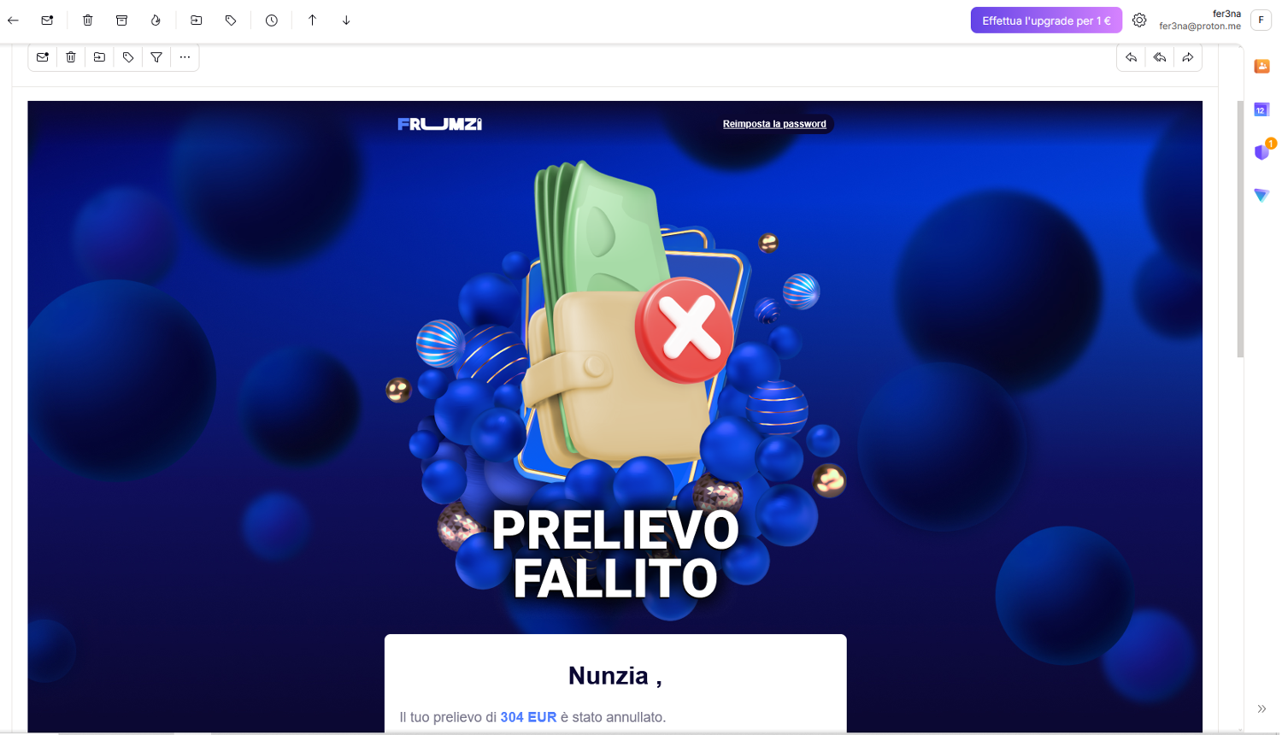
Task: Open more message actions ellipsis menu
Action: click(x=185, y=57)
